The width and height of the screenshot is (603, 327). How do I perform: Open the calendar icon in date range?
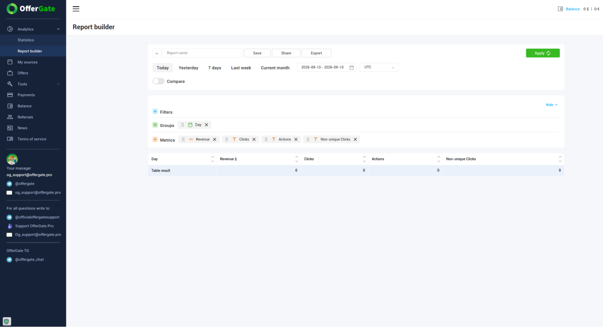click(x=351, y=67)
